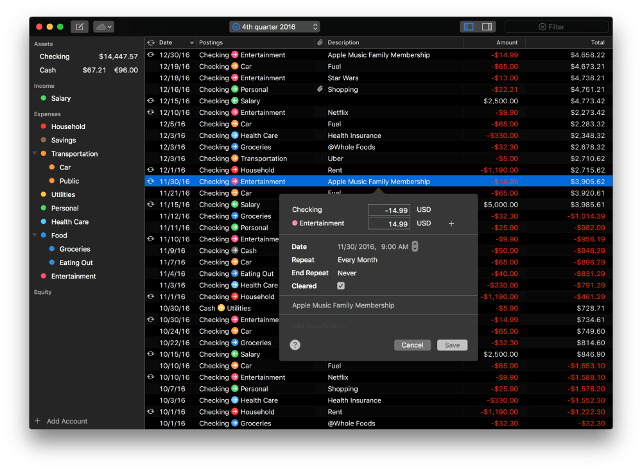Viewport: 642px width, 471px height.
Task: Open the 4th quarter 2016 period dropdown
Action: coord(275,27)
